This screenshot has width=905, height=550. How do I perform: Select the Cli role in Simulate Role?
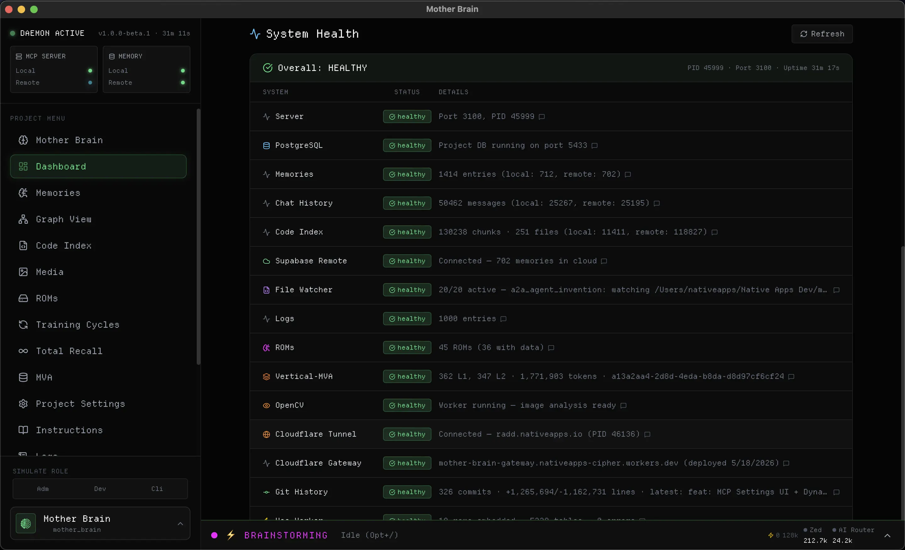point(157,489)
